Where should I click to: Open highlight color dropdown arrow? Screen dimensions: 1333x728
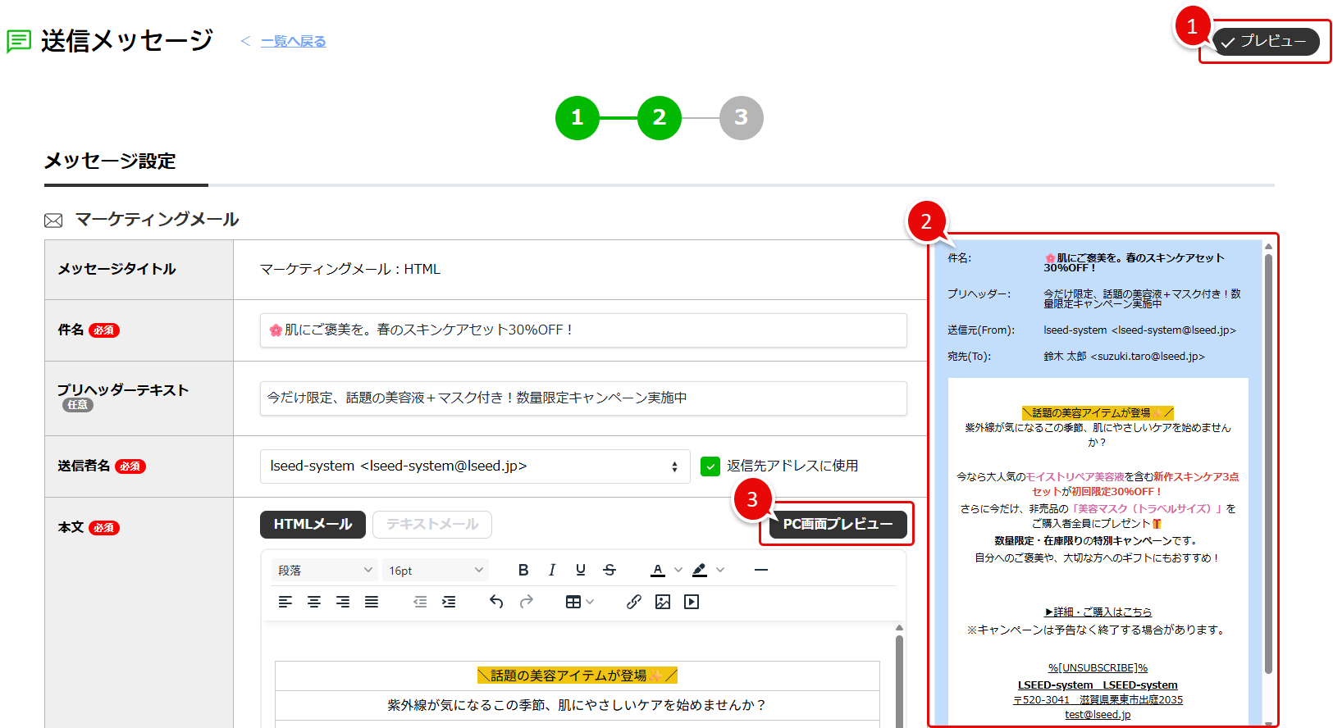click(x=720, y=570)
